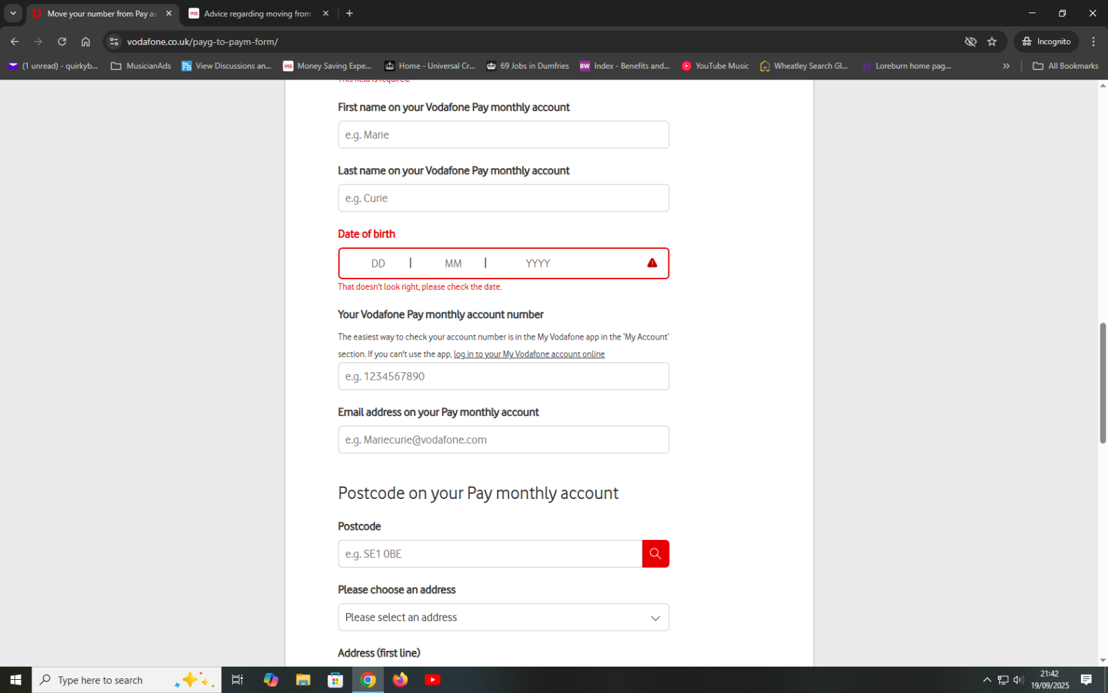Click the account number input field

(x=503, y=376)
